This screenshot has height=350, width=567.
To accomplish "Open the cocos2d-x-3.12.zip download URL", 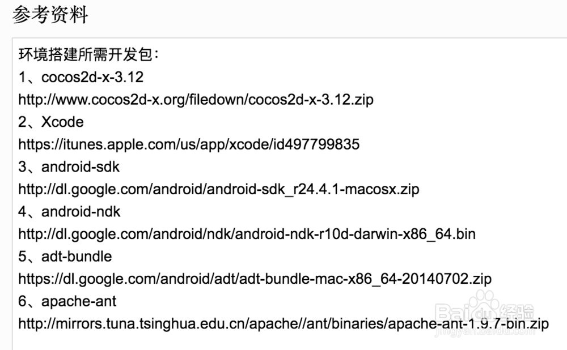I will (196, 100).
